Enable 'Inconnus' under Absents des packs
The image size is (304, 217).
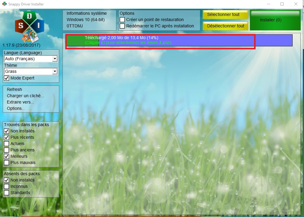tap(6, 186)
